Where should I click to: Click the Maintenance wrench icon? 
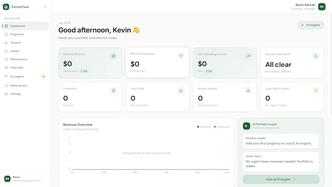click(x=6, y=59)
